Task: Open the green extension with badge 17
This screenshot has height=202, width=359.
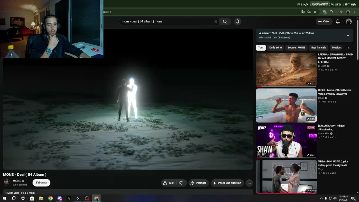Action: 325,12
